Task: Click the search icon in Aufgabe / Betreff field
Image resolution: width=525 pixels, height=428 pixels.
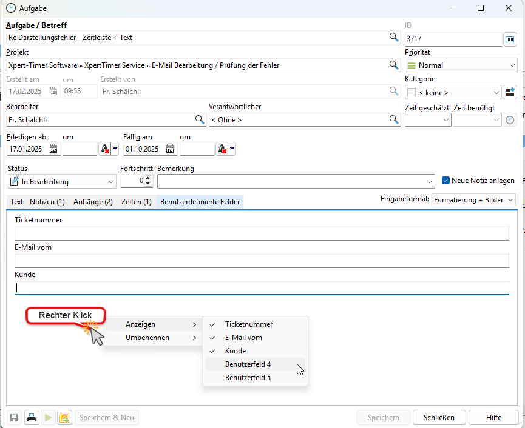Action: (394, 38)
